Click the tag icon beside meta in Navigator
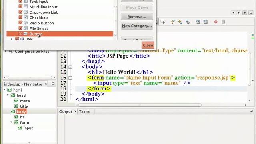 (x=16, y=101)
